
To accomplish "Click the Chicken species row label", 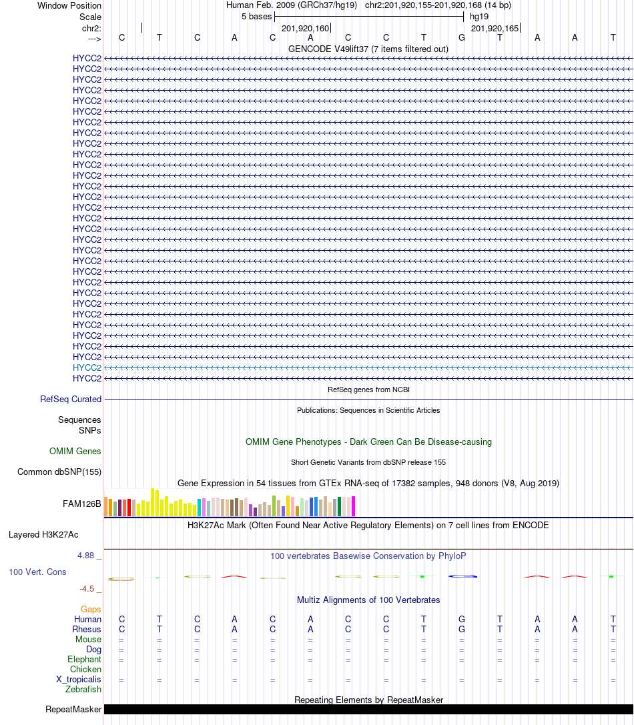I will point(85,669).
